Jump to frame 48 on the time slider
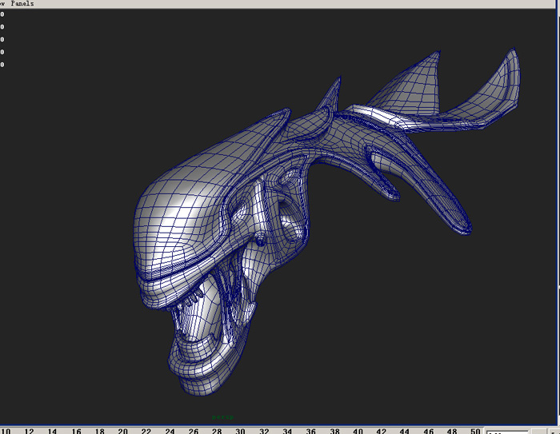This screenshot has width=560, height=434. [452, 431]
